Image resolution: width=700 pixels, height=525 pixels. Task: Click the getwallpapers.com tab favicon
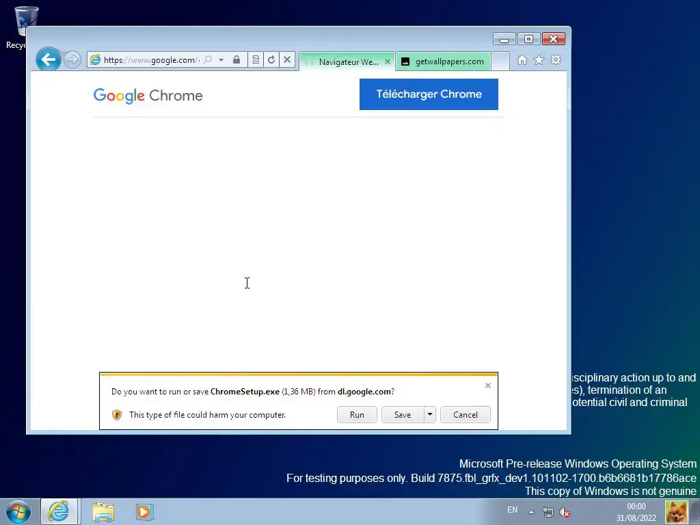point(405,62)
